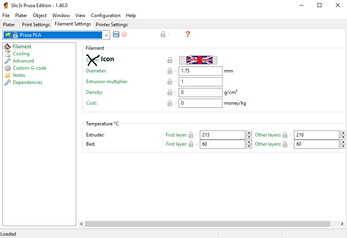Screen dimensions: 347x238
Task: Click the lock icon for Extrusion multiplier
Action: pyautogui.click(x=170, y=82)
